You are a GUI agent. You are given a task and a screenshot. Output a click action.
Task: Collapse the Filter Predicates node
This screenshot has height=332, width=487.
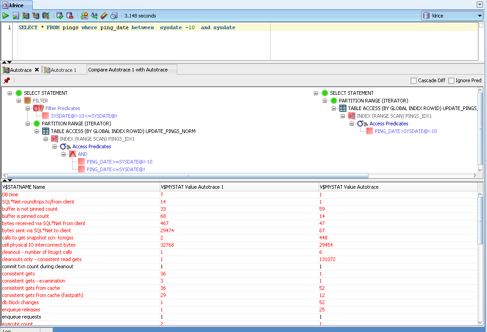28,108
